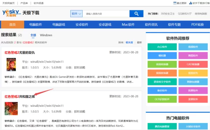Click the 音频转换器 hot word button
The width and height of the screenshot is (210, 130).
coord(162,64)
